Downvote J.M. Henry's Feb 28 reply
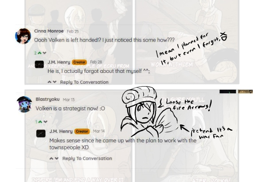266x182 pixels. (55, 82)
